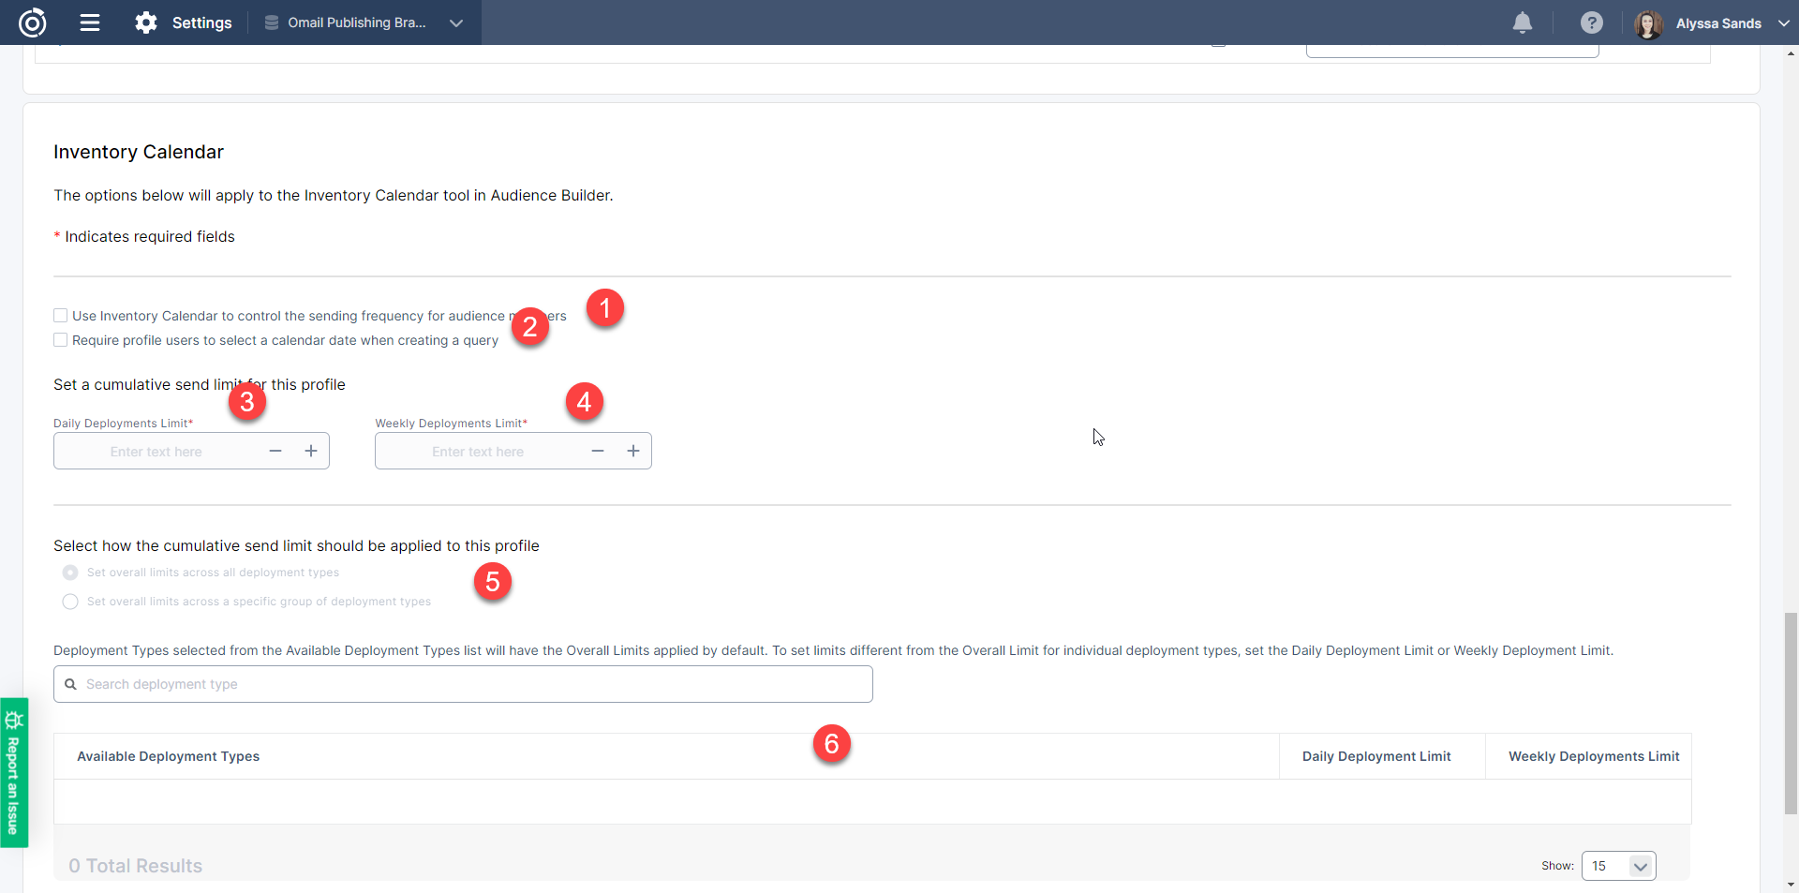This screenshot has height=893, width=1799.
Task: Click the Available Deployment Types column header
Action: point(169,756)
